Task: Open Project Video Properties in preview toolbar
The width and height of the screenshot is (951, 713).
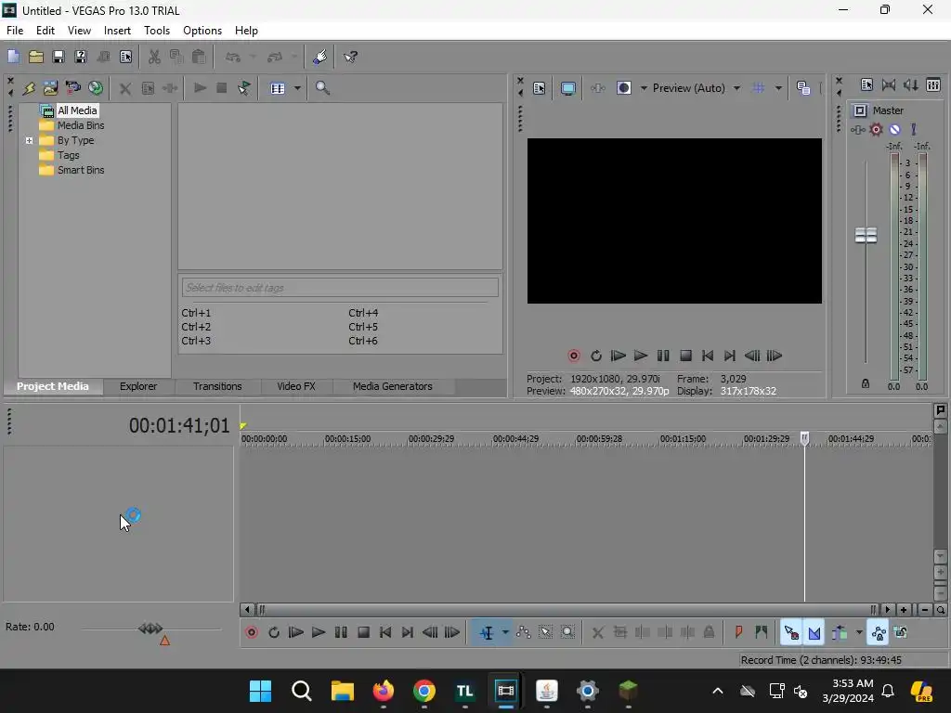Action: click(540, 88)
